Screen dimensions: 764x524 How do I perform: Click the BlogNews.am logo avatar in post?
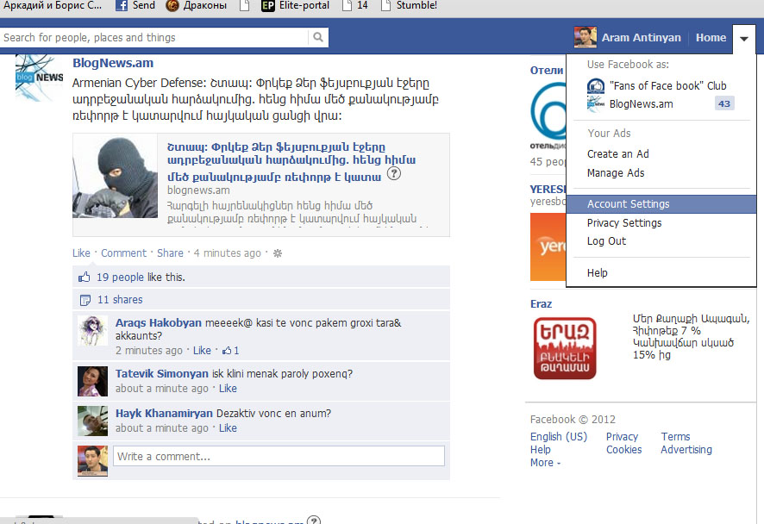click(x=40, y=78)
